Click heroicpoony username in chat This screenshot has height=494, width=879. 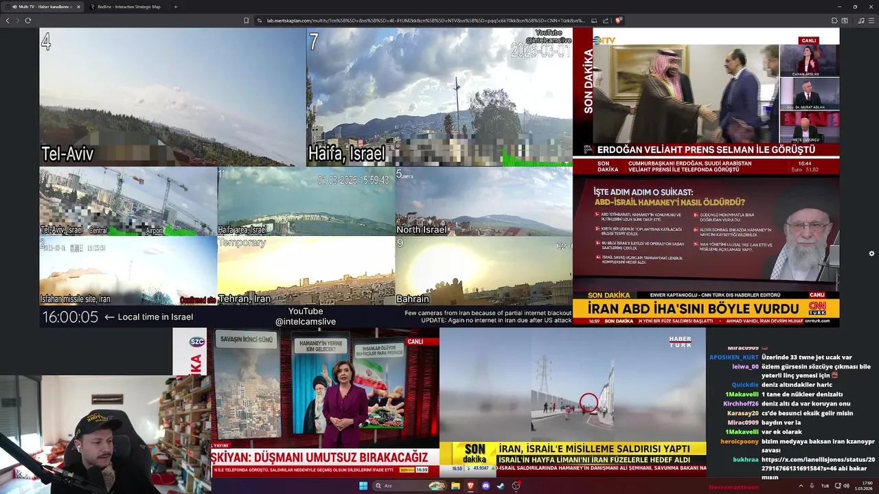[x=739, y=442]
